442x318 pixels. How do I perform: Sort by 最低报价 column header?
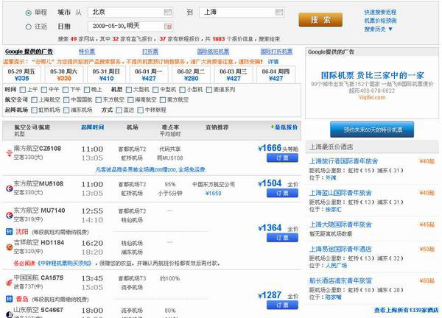pyautogui.click(x=286, y=127)
